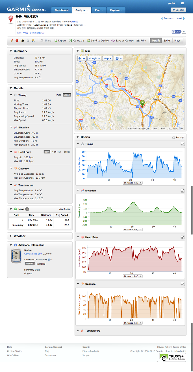
Task: Click the Facebook Like button
Action: click(x=176, y=32)
